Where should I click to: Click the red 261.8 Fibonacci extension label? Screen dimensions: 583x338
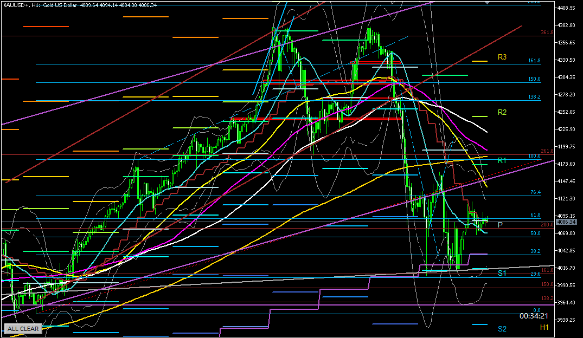(x=546, y=151)
